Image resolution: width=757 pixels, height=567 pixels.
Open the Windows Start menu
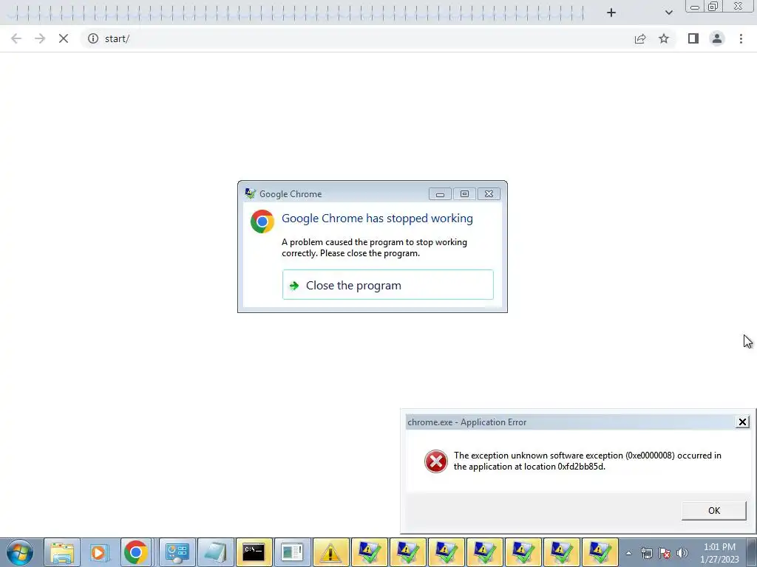click(20, 552)
